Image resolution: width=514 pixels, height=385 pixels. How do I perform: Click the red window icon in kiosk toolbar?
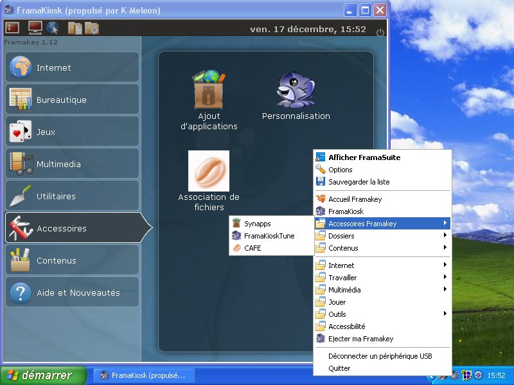[x=12, y=28]
